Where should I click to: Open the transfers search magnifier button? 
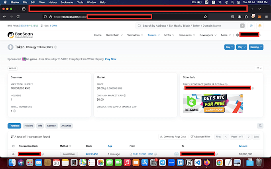pyautogui.click(x=260, y=126)
